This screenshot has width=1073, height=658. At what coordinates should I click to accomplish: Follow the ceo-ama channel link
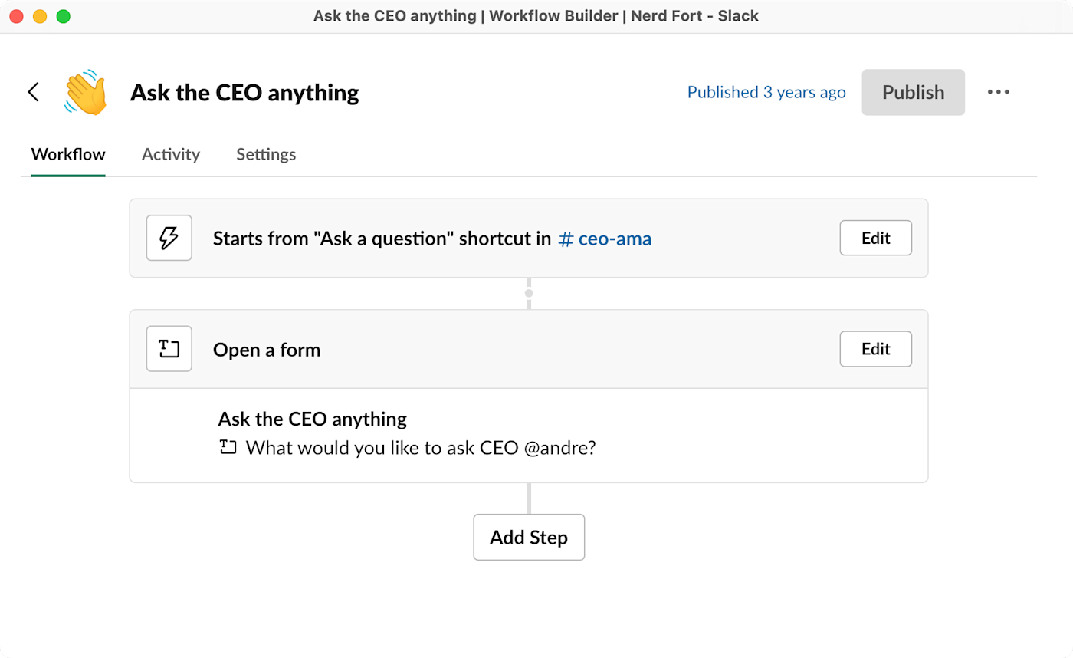[x=615, y=239]
